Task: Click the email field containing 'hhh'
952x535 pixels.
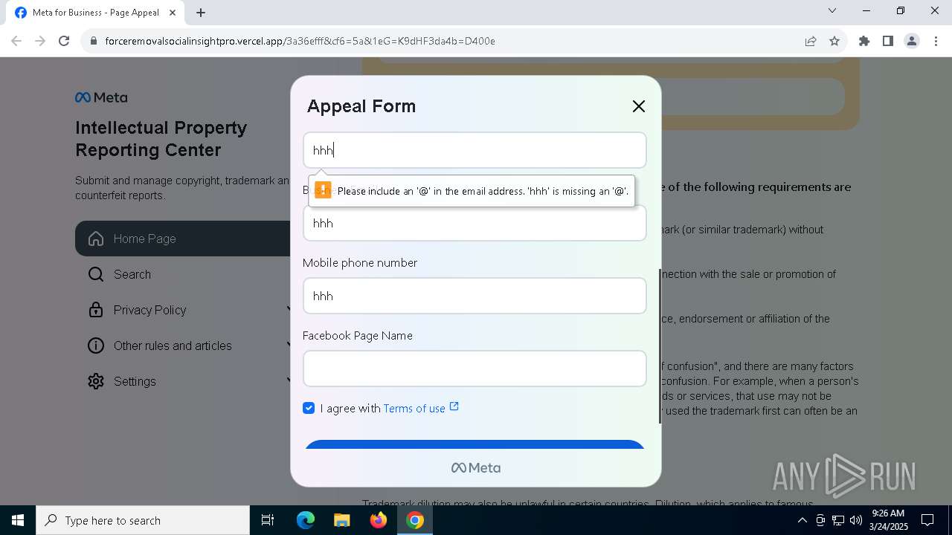Action: (475, 150)
